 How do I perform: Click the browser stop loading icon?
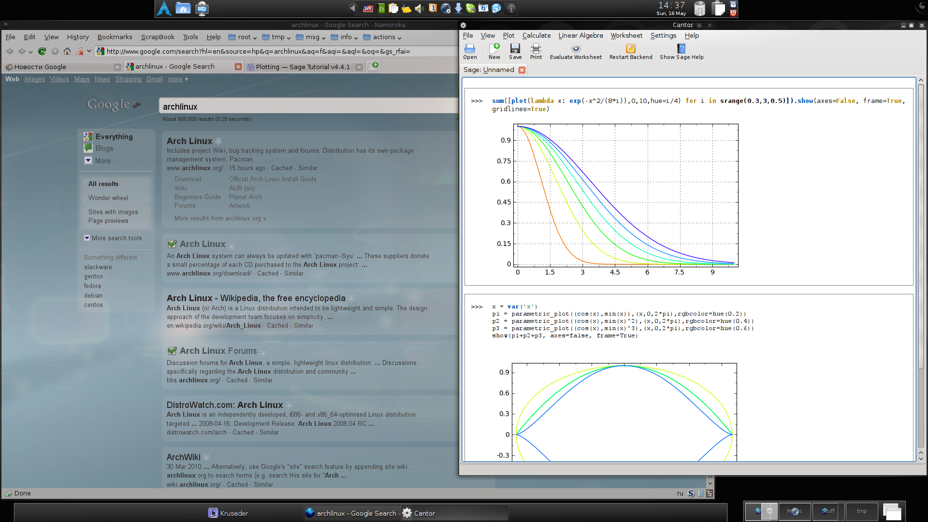(x=55, y=51)
